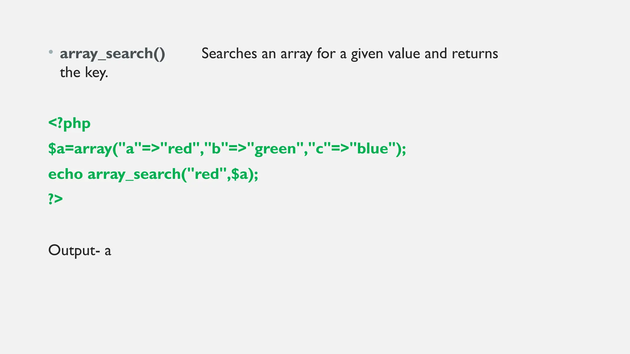Viewport: 630px width, 354px height.
Task: Click "red" inside the echo statement
Action: (206, 174)
